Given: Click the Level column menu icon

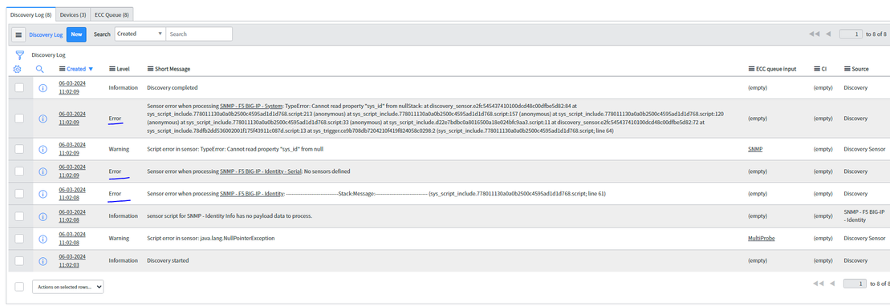Looking at the screenshot, I should [x=112, y=69].
